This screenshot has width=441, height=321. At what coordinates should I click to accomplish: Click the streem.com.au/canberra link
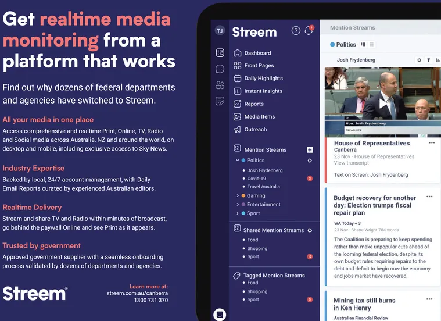137,293
